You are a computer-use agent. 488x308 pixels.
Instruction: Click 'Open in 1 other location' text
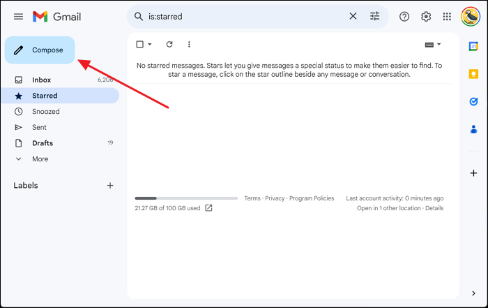coord(389,208)
